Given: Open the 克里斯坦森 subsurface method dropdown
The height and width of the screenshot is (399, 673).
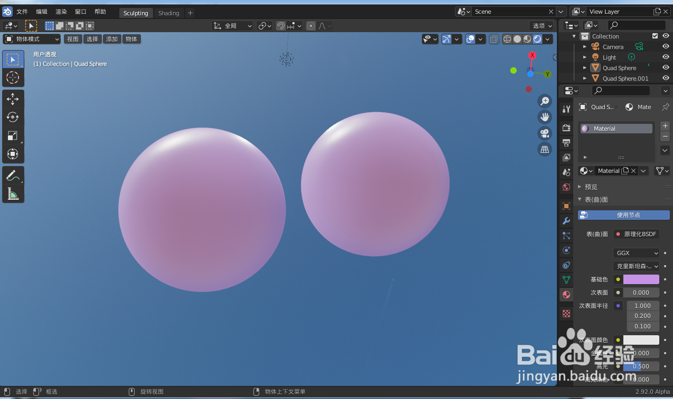Looking at the screenshot, I should pos(636,266).
